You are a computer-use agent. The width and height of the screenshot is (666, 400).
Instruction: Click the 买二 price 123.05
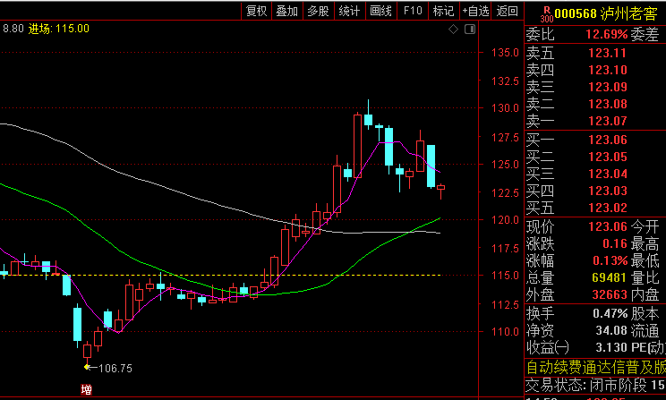pos(607,157)
